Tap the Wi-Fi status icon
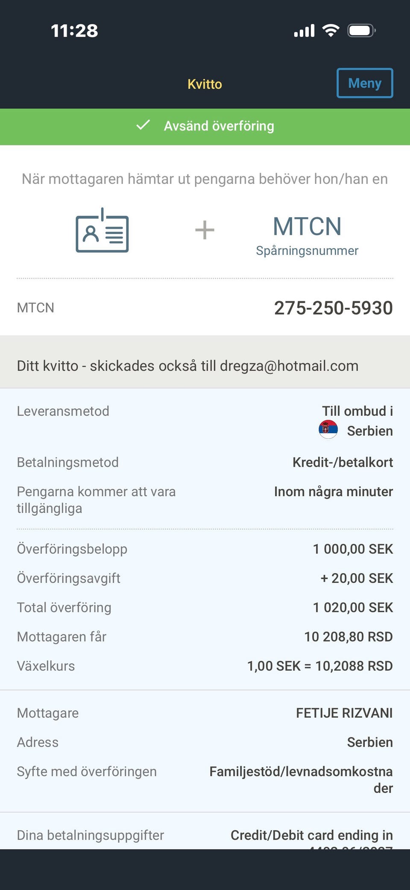The image size is (410, 890). pyautogui.click(x=331, y=30)
